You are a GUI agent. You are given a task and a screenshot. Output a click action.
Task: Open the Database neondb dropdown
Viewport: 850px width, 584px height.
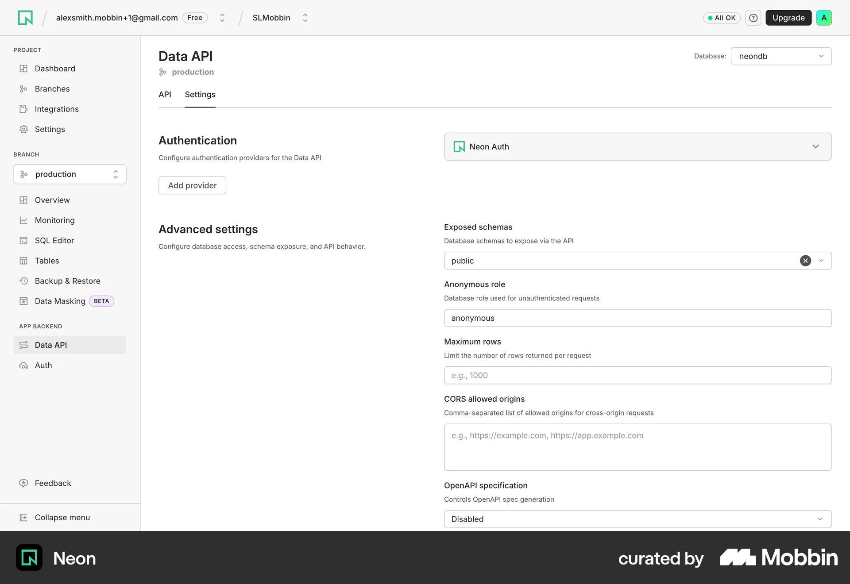point(781,56)
